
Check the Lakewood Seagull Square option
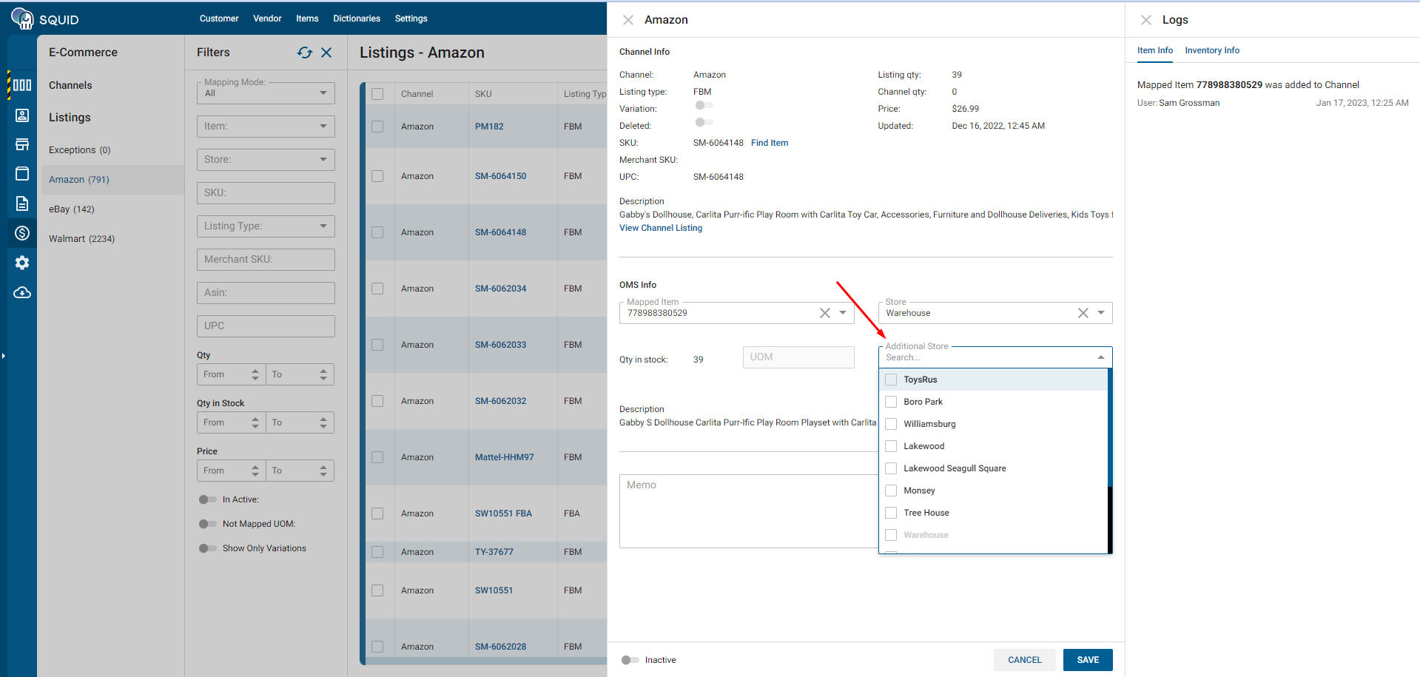point(891,468)
